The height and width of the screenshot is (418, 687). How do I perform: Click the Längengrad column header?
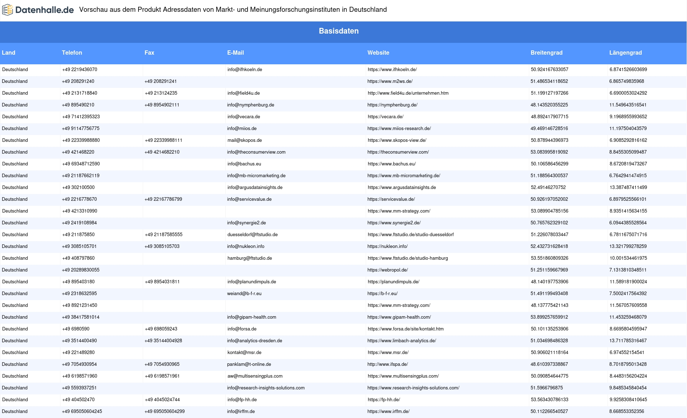[625, 53]
